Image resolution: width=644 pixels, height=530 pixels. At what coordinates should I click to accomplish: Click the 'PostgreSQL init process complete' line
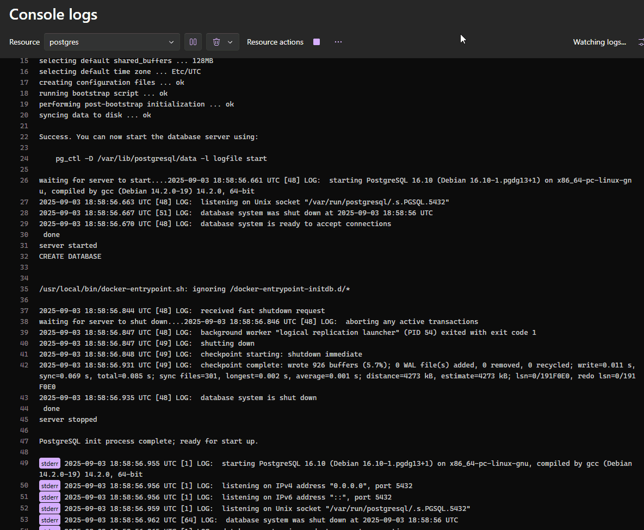[148, 441]
